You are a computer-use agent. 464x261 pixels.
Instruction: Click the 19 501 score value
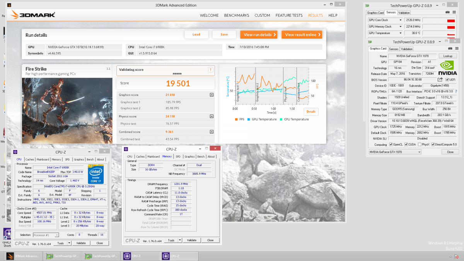(178, 83)
